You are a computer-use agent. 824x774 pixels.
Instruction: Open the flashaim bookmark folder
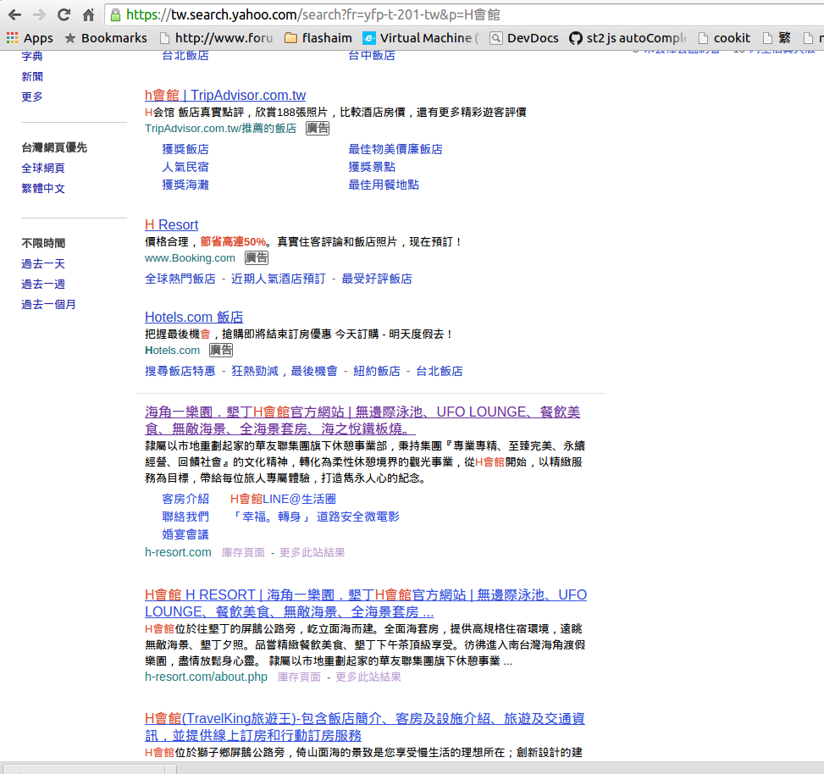pos(318,38)
